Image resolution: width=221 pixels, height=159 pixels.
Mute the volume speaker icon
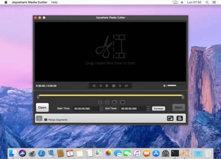(x=165, y=86)
